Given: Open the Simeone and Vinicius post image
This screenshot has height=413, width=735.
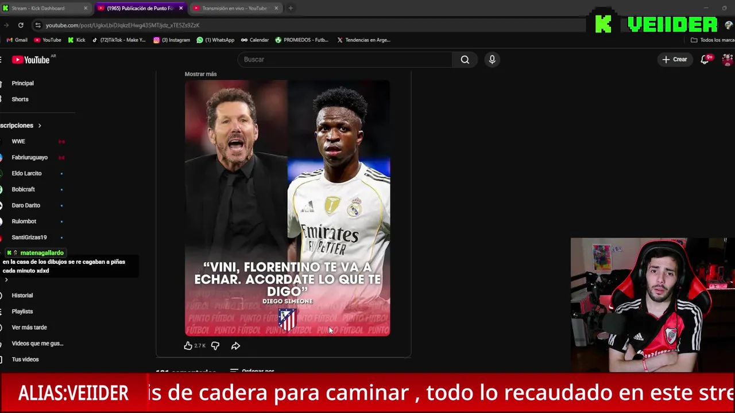Looking at the screenshot, I should pos(287,208).
